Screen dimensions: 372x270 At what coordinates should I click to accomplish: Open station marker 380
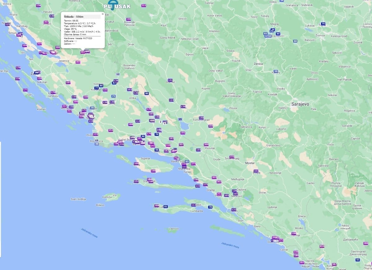point(366,243)
